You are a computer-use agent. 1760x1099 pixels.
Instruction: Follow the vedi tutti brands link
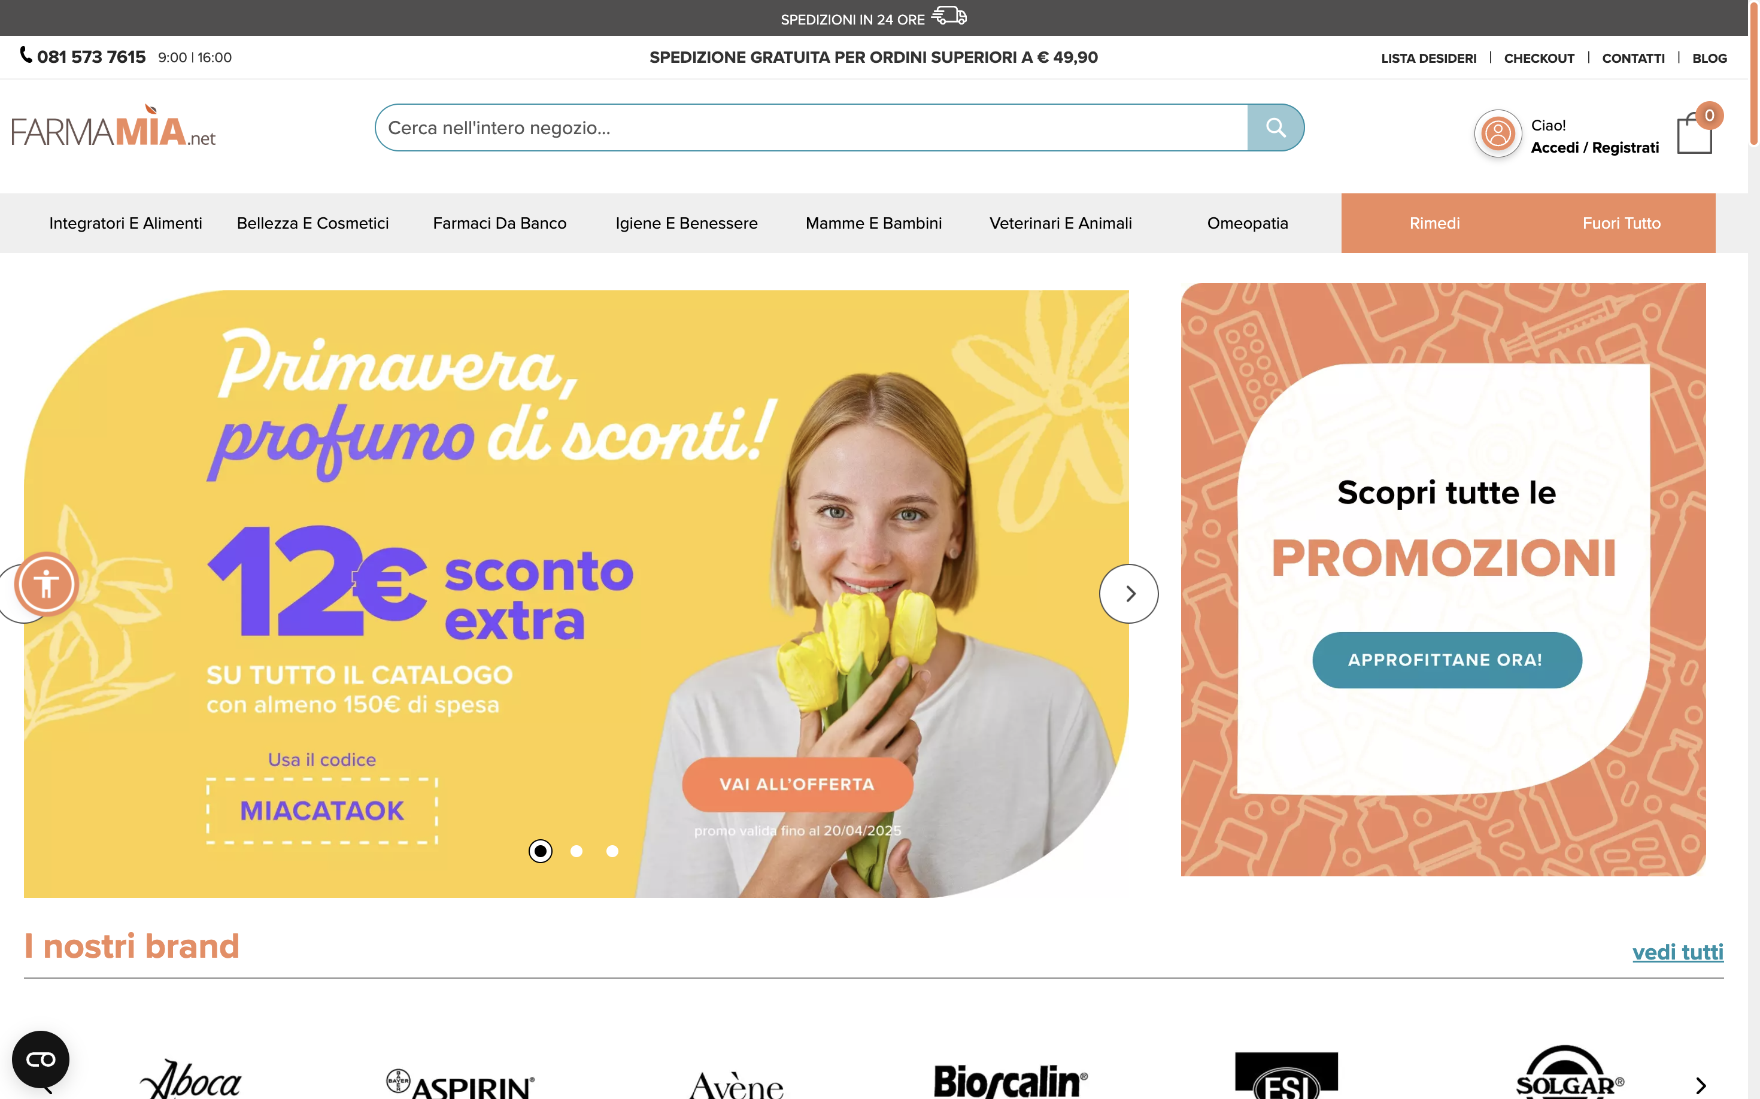[x=1678, y=952]
